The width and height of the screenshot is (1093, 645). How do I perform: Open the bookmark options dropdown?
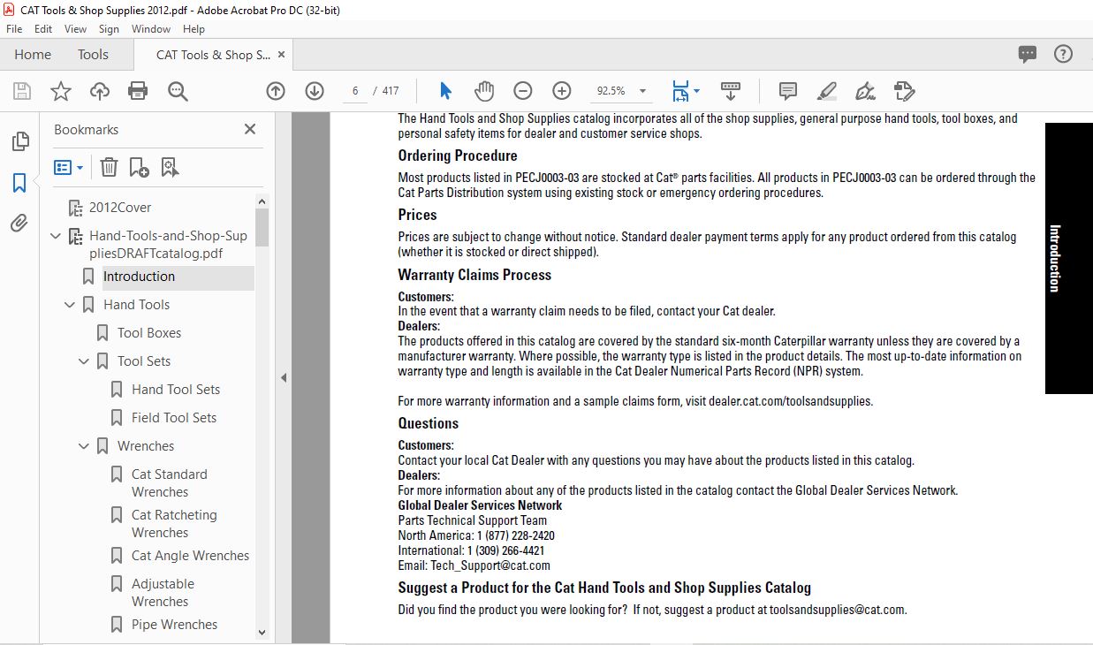pyautogui.click(x=68, y=167)
